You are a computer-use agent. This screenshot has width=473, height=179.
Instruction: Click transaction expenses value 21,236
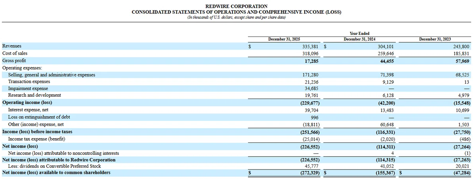[x=311, y=82]
